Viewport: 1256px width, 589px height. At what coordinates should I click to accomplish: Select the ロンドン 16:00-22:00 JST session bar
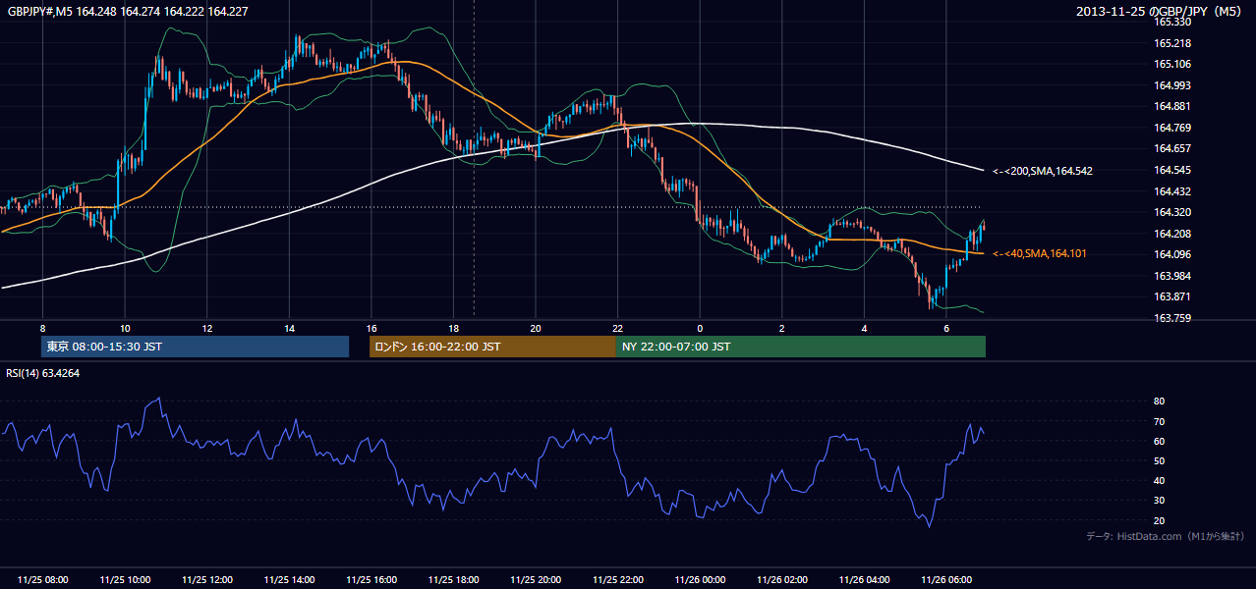pos(492,347)
